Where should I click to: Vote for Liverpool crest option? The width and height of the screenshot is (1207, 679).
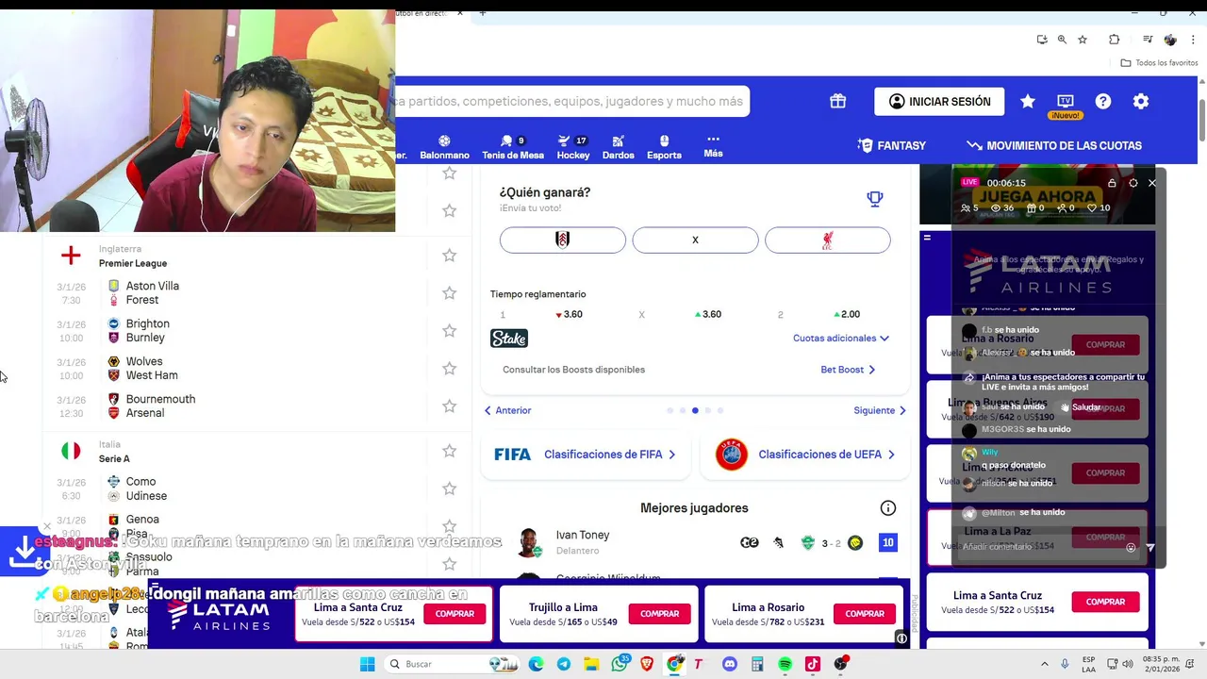828,240
